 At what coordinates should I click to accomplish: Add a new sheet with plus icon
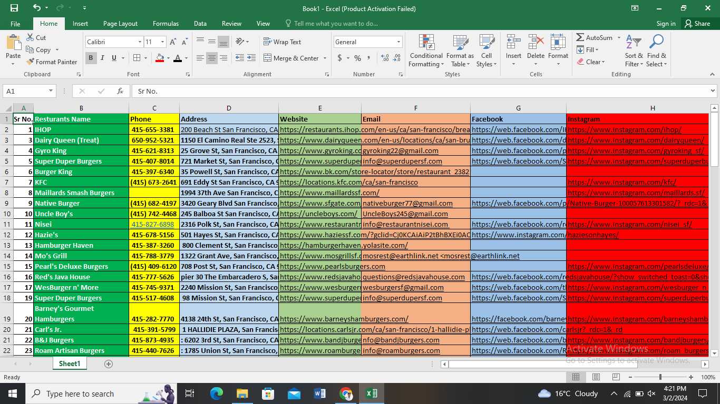[x=109, y=364]
